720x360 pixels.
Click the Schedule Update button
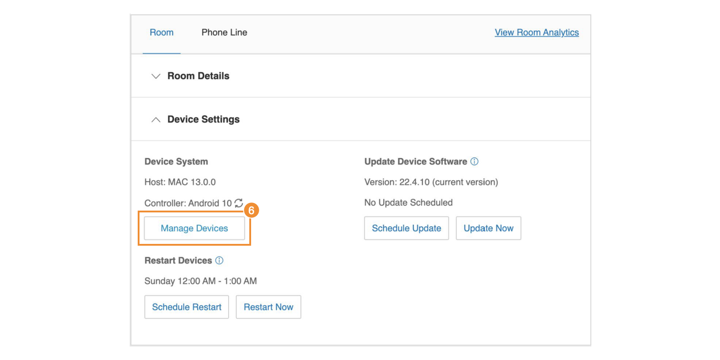point(406,228)
